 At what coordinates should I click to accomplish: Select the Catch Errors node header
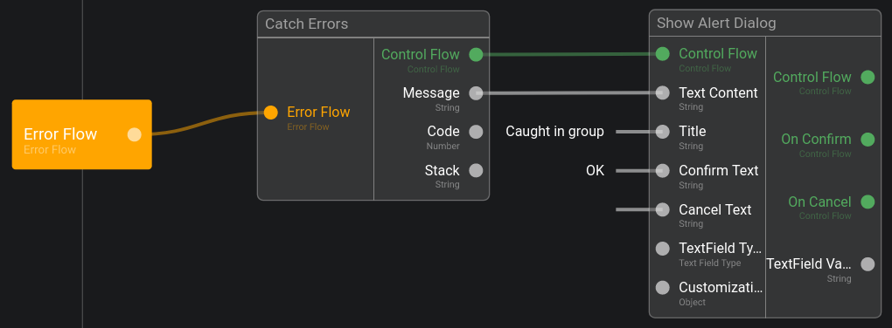click(x=373, y=24)
